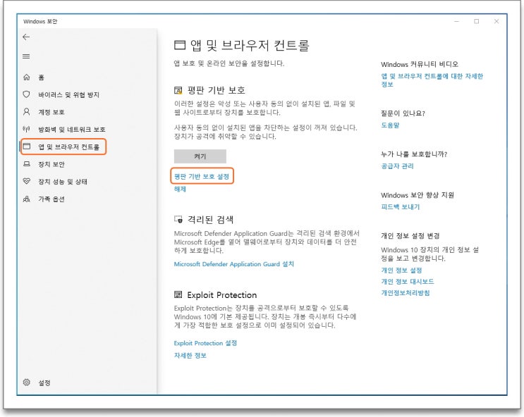Click the Windows 보안 title bar text

click(x=40, y=21)
